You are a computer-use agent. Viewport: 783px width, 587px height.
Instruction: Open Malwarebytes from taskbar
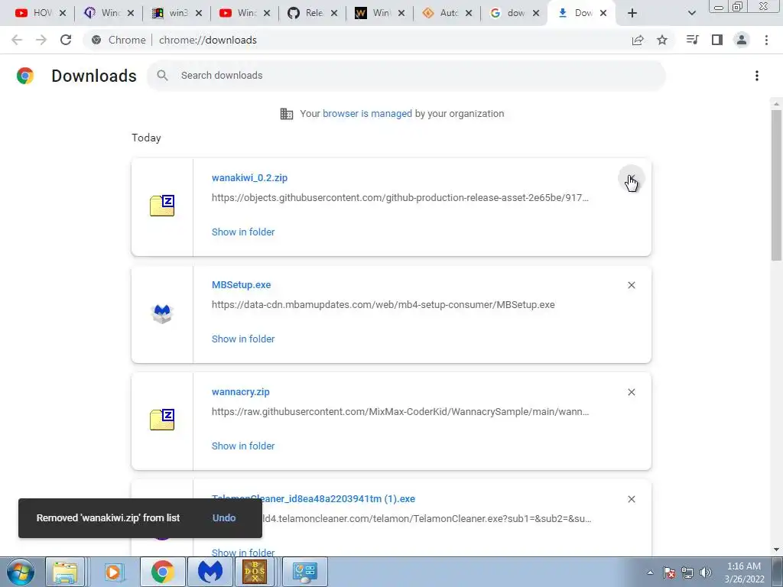coord(210,572)
